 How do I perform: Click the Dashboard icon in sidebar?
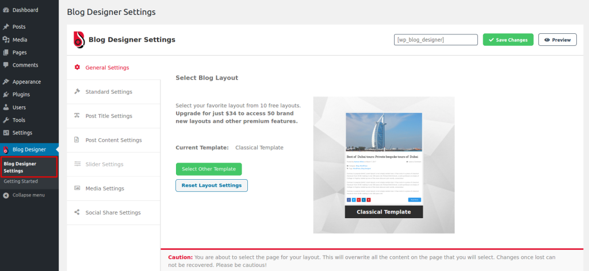tap(6, 10)
